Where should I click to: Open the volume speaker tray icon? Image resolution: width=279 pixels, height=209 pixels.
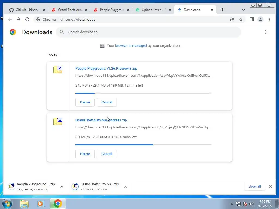click(x=251, y=204)
